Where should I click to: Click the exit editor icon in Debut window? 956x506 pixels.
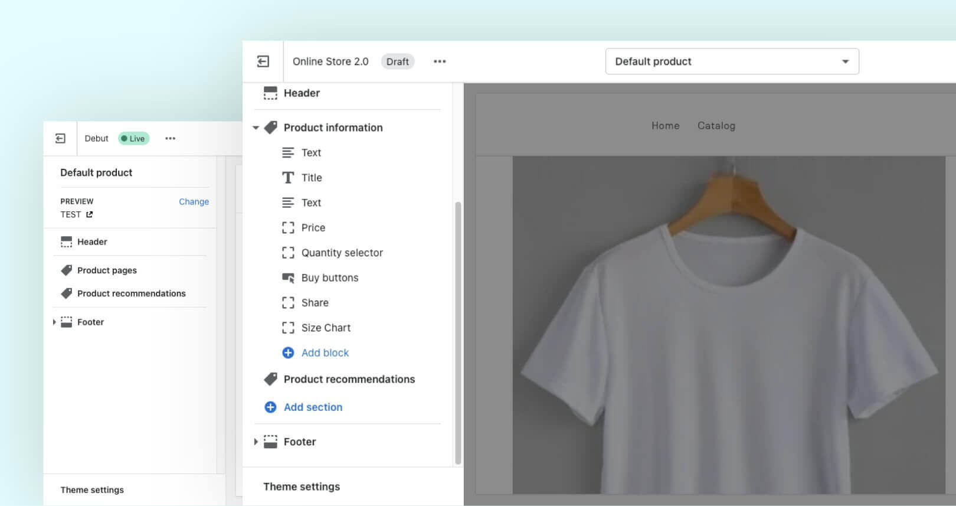pos(60,138)
